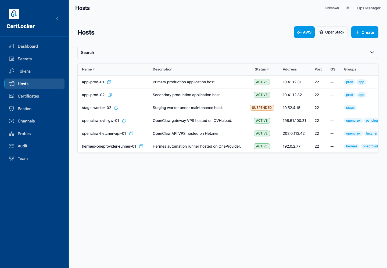387x268 pixels.
Task: Copy the app-prod-02 host name
Action: pos(110,95)
